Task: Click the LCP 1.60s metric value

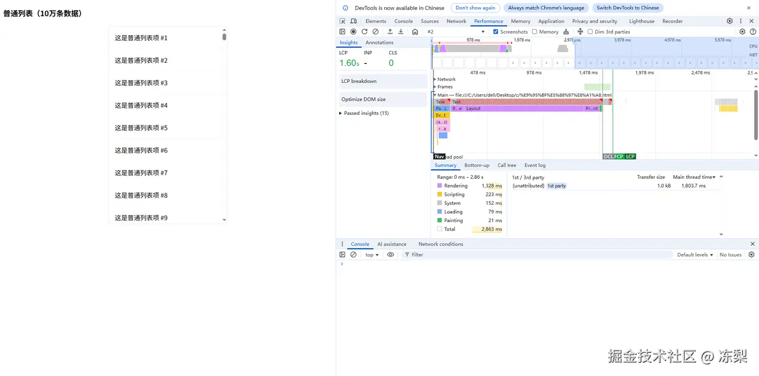Action: (349, 63)
